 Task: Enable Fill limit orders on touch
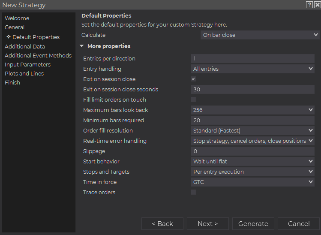click(x=193, y=99)
